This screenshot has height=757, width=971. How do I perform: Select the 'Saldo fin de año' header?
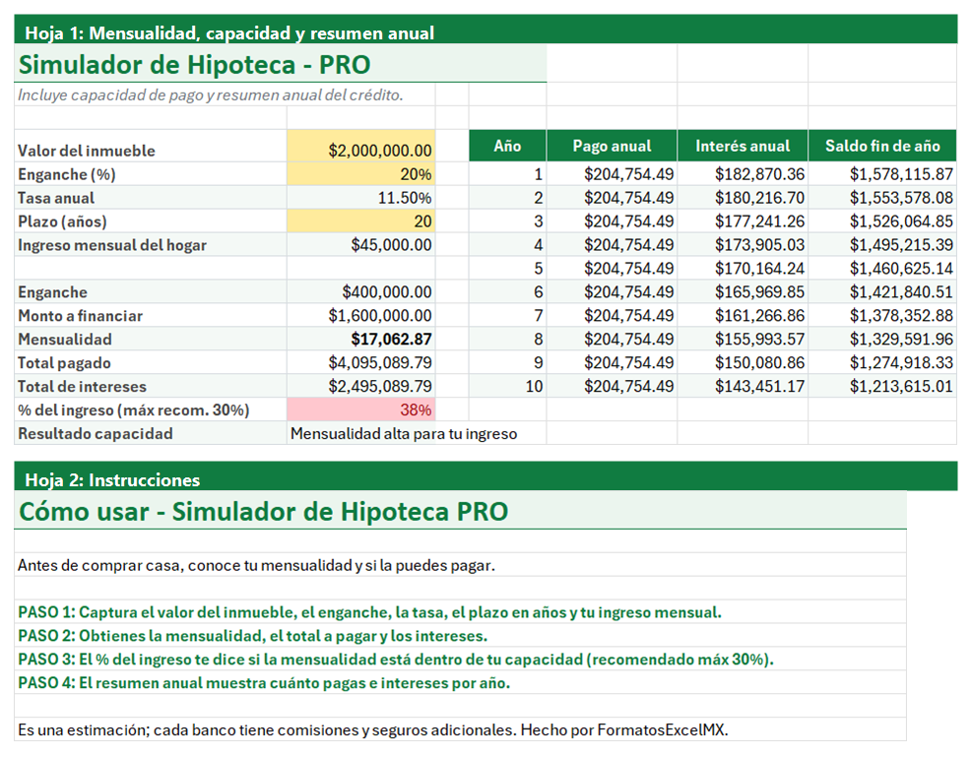[x=882, y=146]
